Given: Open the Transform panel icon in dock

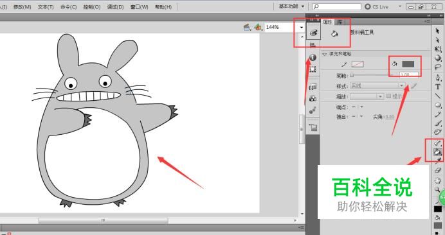Looking at the screenshot, I should tap(313, 69).
